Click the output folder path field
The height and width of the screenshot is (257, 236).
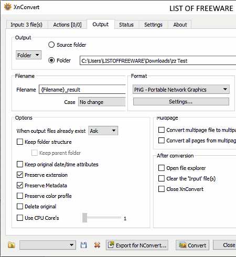pos(158,61)
